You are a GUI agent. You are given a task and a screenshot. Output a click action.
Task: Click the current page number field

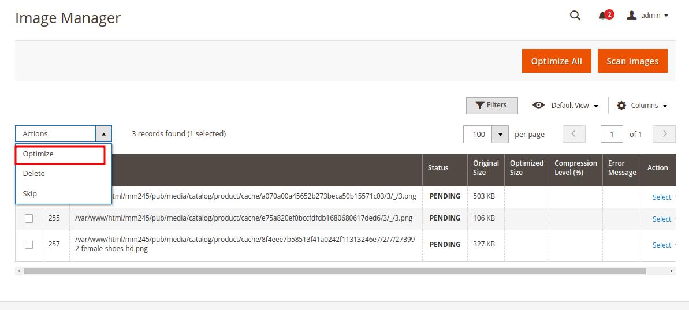click(x=612, y=135)
